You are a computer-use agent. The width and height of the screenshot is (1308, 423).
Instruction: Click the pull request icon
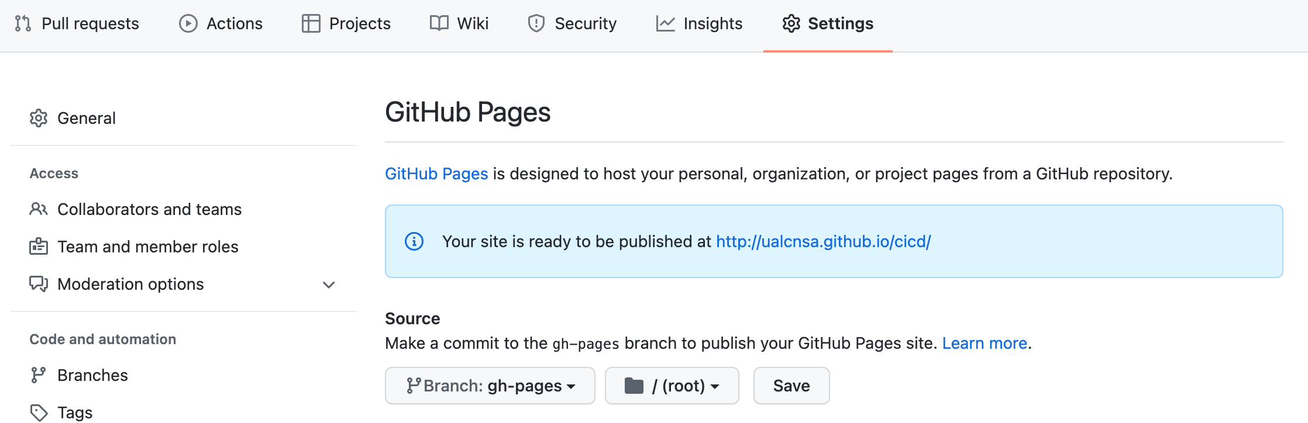23,23
